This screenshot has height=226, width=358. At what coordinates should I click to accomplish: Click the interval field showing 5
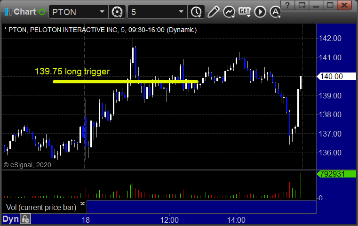[x=158, y=12]
